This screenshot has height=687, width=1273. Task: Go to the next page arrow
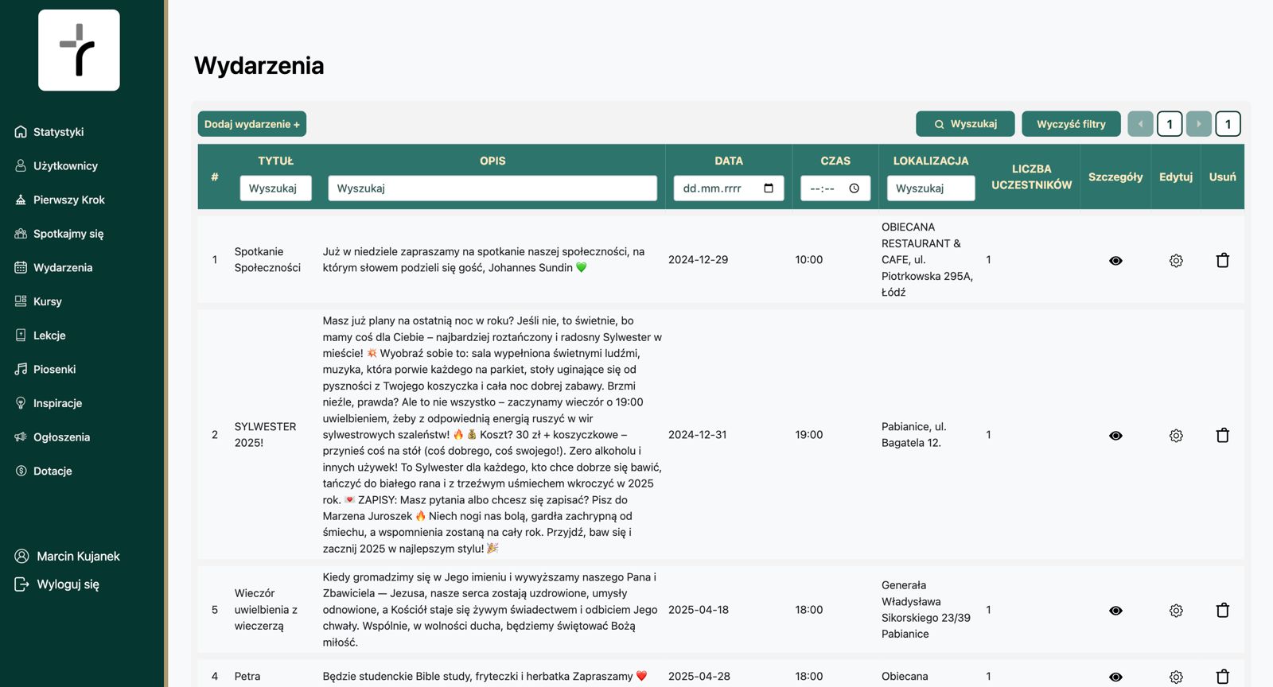pos(1199,124)
